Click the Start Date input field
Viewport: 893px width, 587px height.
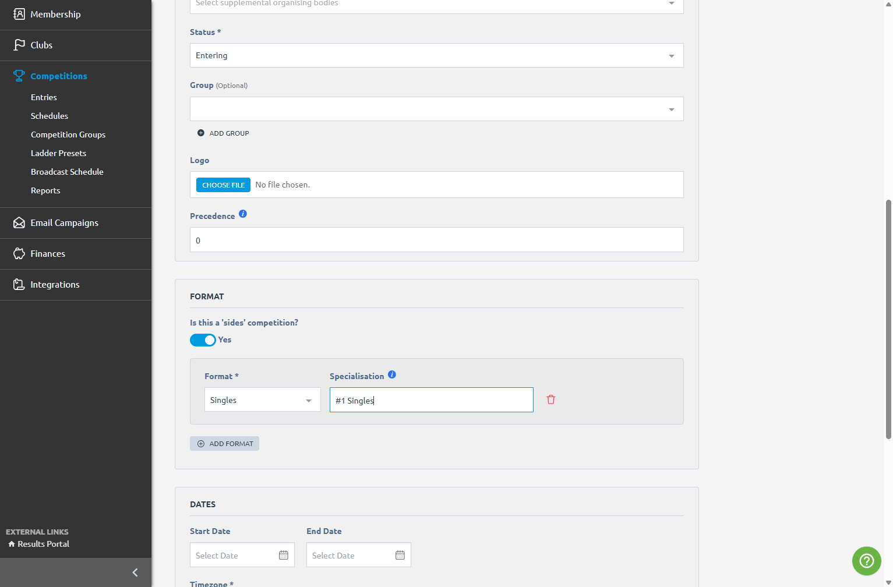pyautogui.click(x=242, y=555)
